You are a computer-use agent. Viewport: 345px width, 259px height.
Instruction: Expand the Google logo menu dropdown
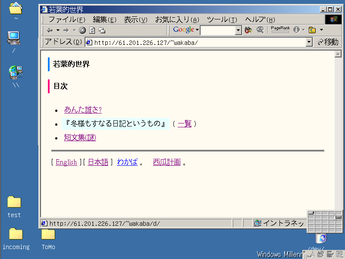click(x=197, y=30)
